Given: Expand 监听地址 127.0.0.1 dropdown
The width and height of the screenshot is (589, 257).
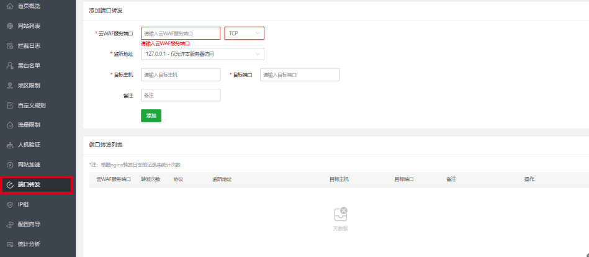Looking at the screenshot, I should point(202,54).
